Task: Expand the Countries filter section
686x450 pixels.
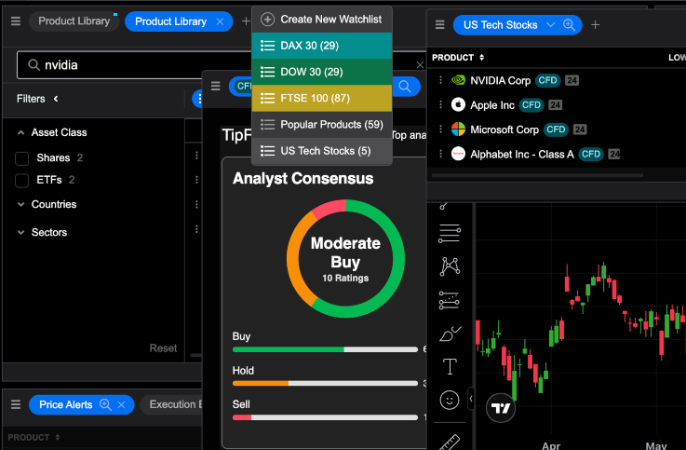Action: pos(20,204)
